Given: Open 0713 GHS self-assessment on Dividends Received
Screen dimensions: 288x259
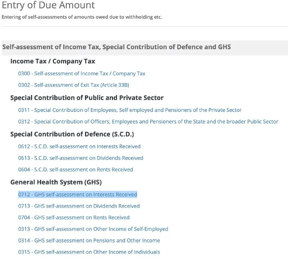Looking at the screenshot, I should (x=79, y=206).
